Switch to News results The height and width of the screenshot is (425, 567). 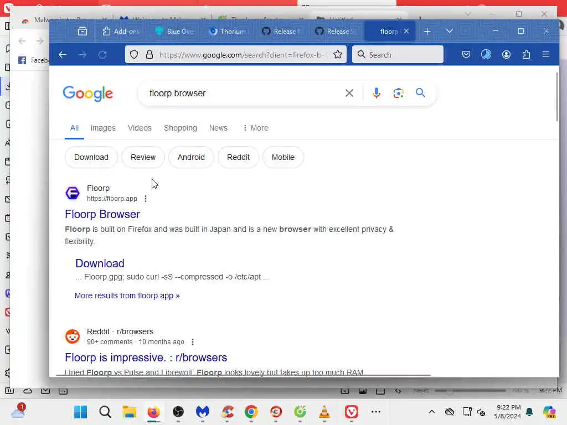[x=218, y=128]
